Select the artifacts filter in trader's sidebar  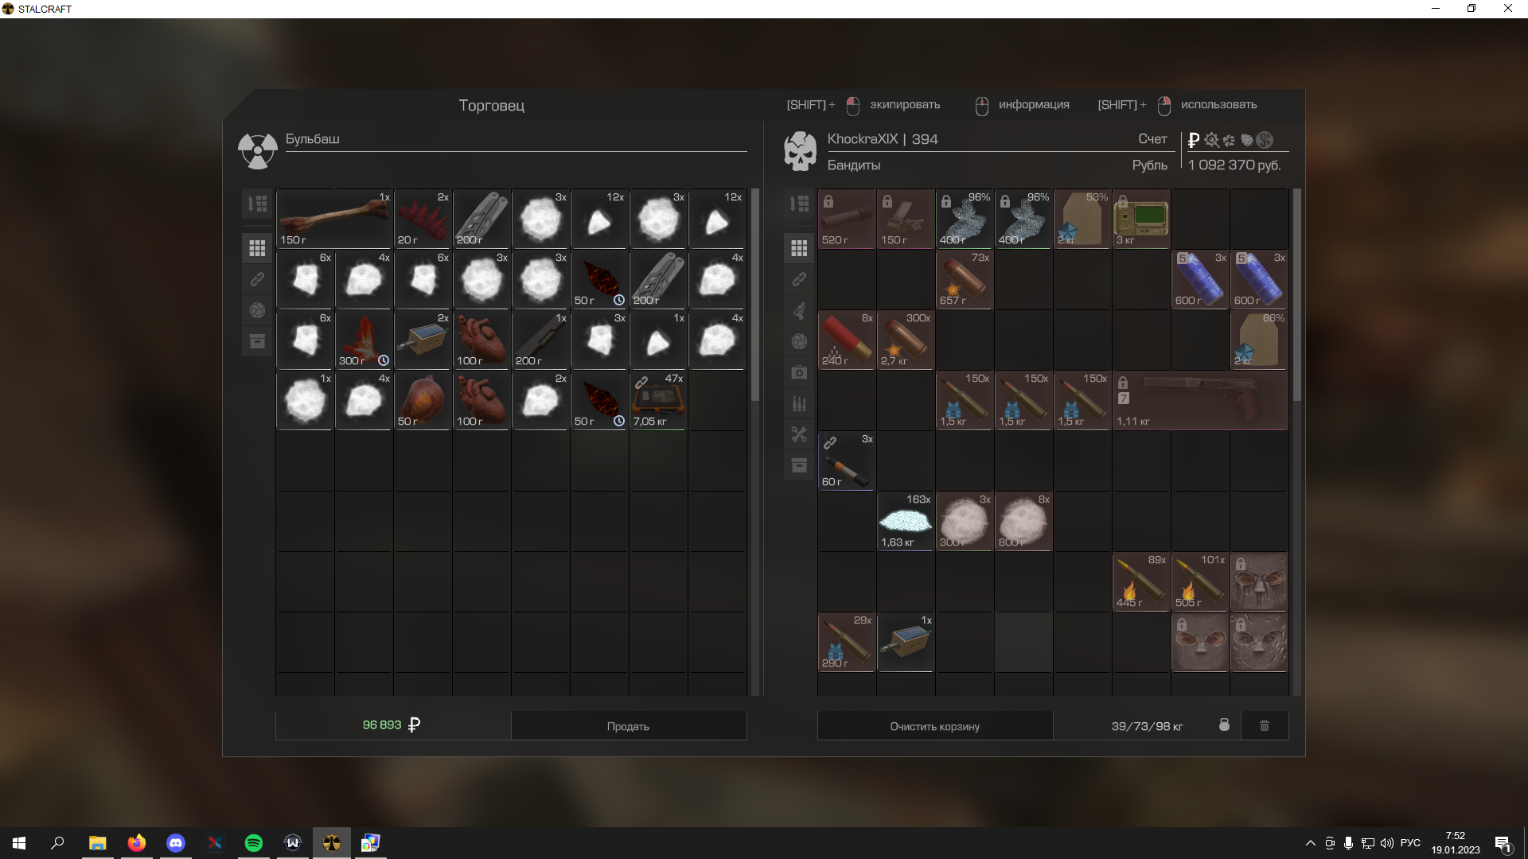pos(257,310)
